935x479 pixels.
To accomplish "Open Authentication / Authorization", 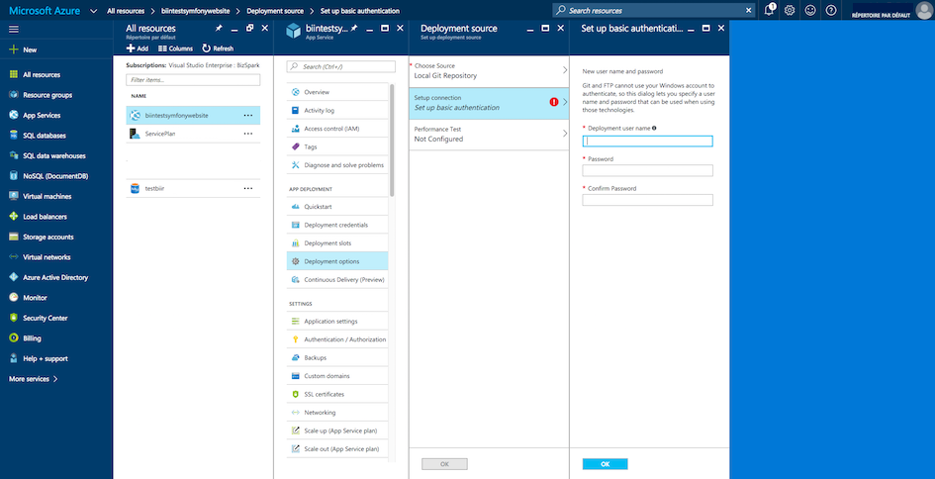I will click(x=337, y=339).
